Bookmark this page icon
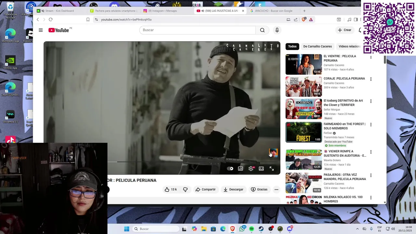Image resolution: width=416 pixels, height=234 pixels. (x=88, y=19)
